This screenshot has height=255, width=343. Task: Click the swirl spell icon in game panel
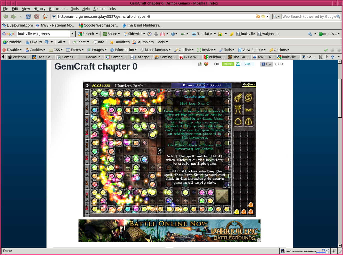pos(248,98)
